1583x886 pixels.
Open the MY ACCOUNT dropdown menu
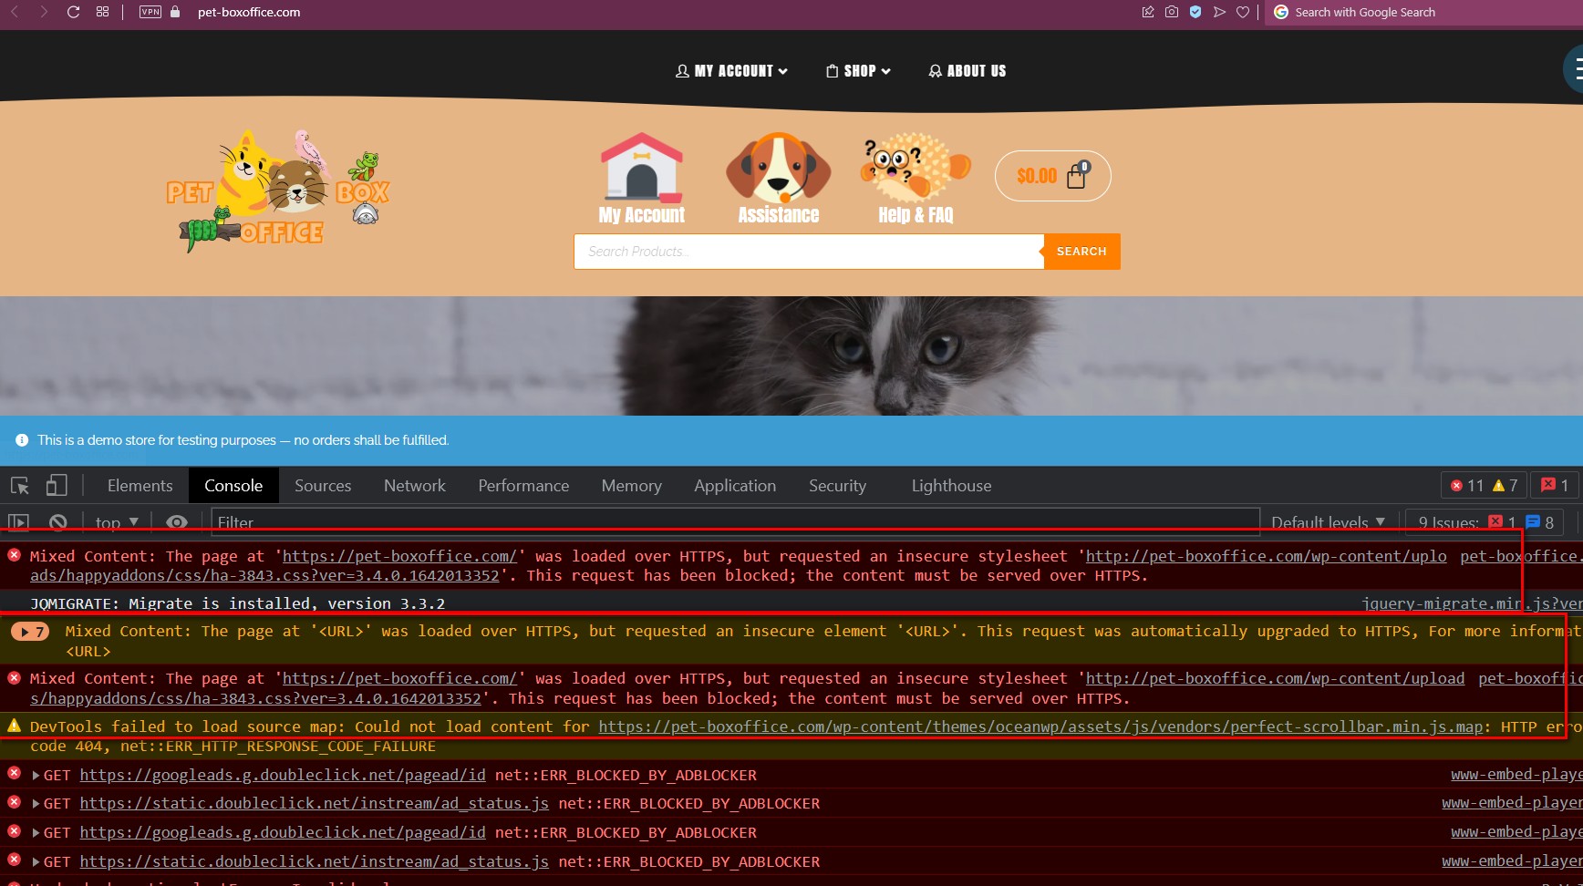pyautogui.click(x=731, y=71)
